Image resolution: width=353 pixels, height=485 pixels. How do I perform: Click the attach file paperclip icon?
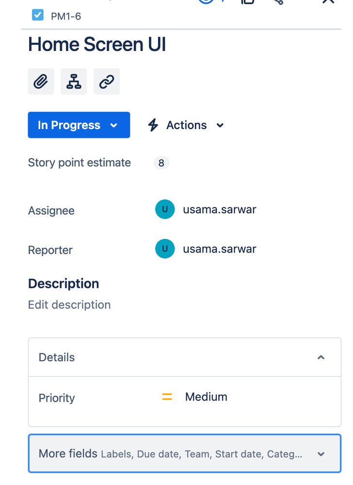click(41, 82)
